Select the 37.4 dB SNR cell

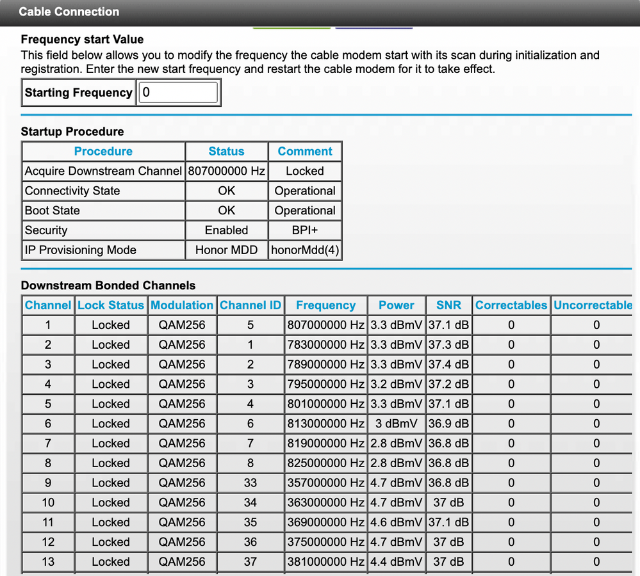pos(448,365)
